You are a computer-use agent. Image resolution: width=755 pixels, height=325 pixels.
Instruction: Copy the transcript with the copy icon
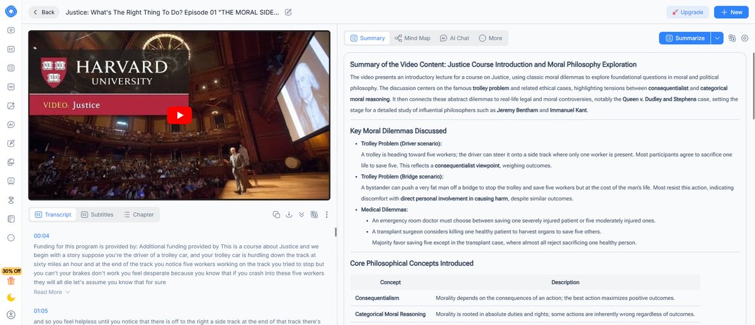pyautogui.click(x=276, y=215)
